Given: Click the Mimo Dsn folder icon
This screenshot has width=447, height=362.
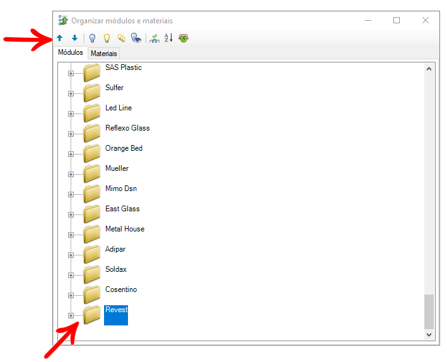Looking at the screenshot, I should (x=92, y=194).
